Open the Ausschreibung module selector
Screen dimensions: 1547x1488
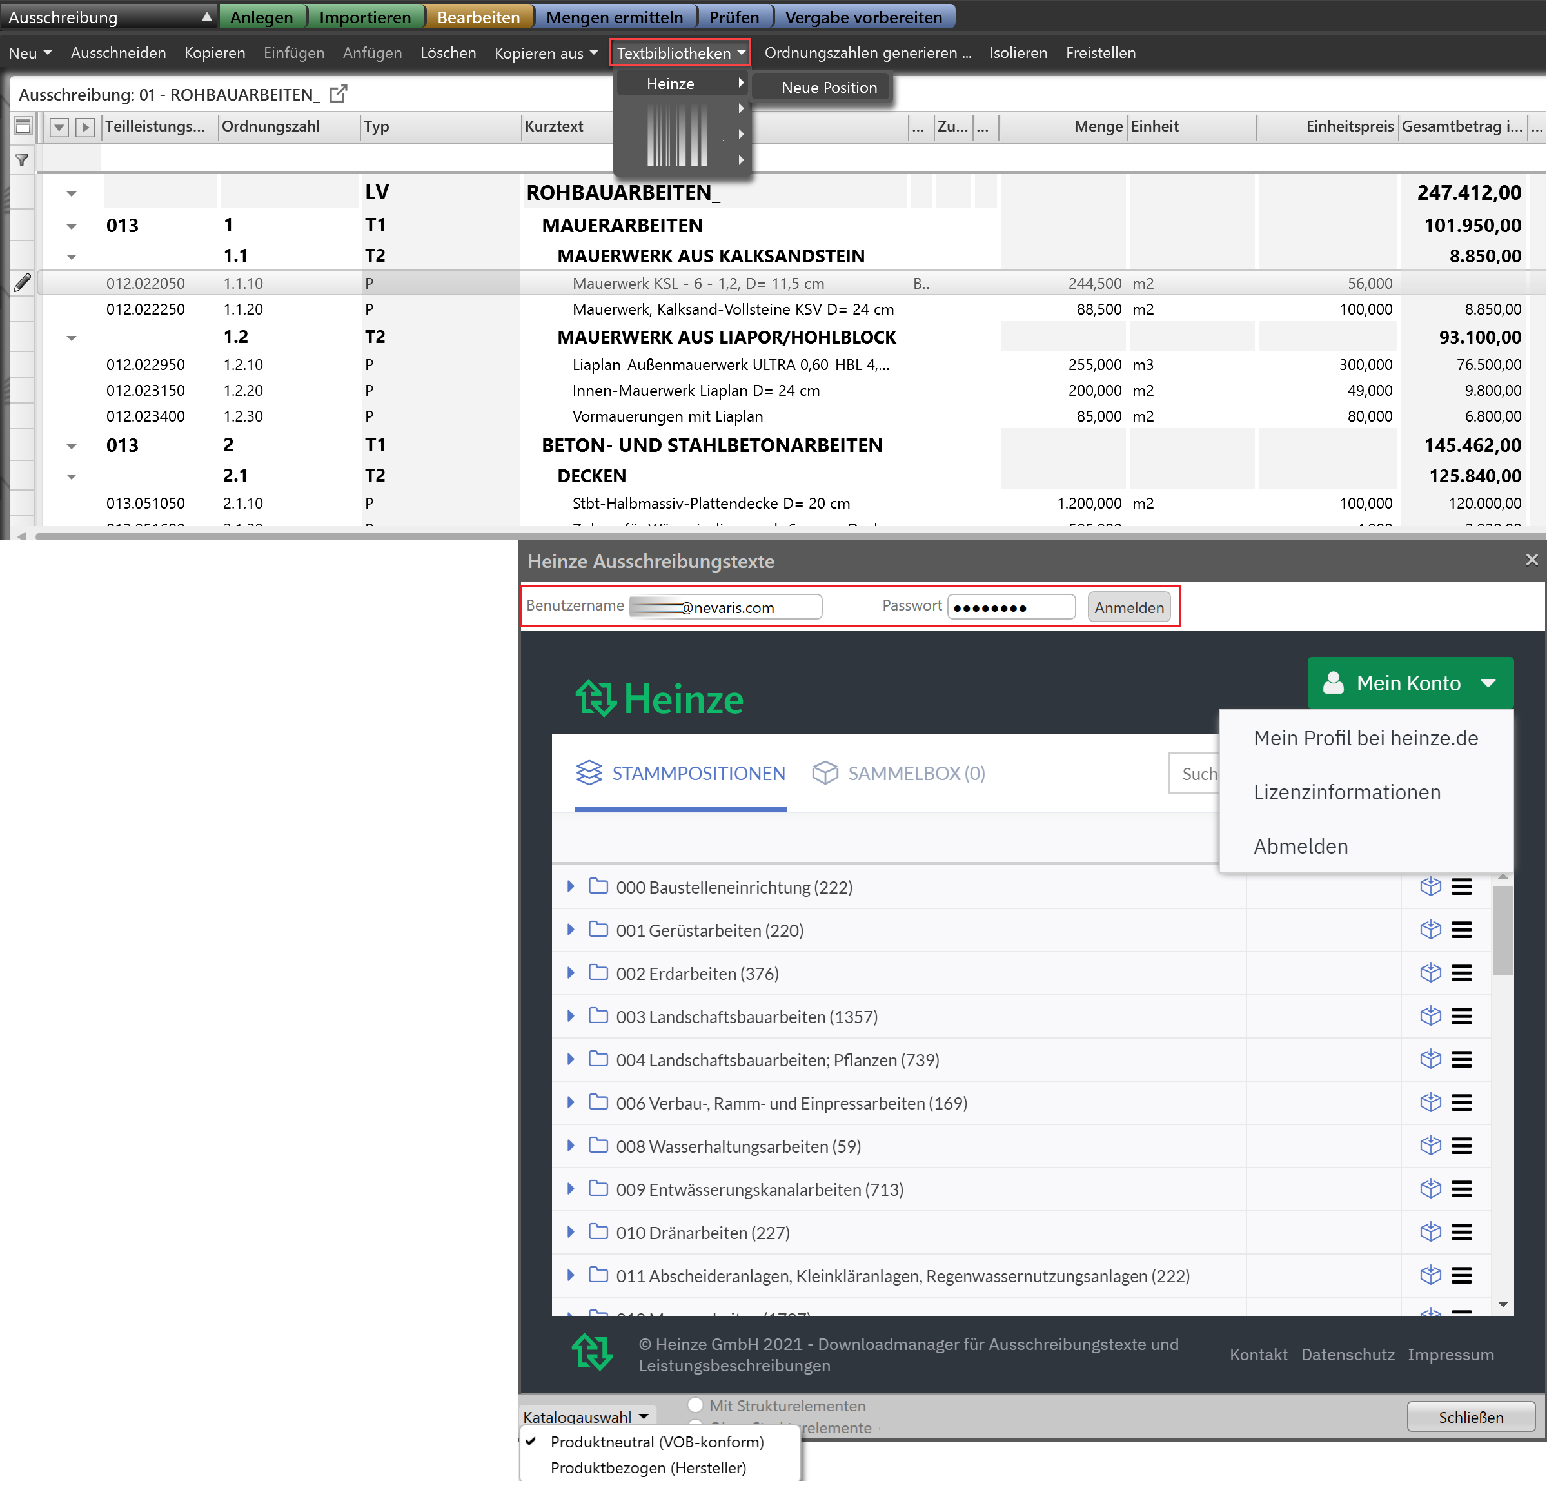109,17
